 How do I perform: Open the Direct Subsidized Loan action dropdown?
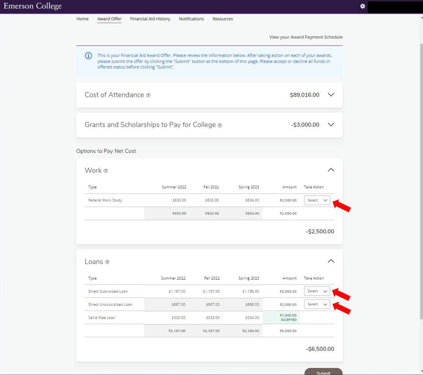[x=317, y=291]
